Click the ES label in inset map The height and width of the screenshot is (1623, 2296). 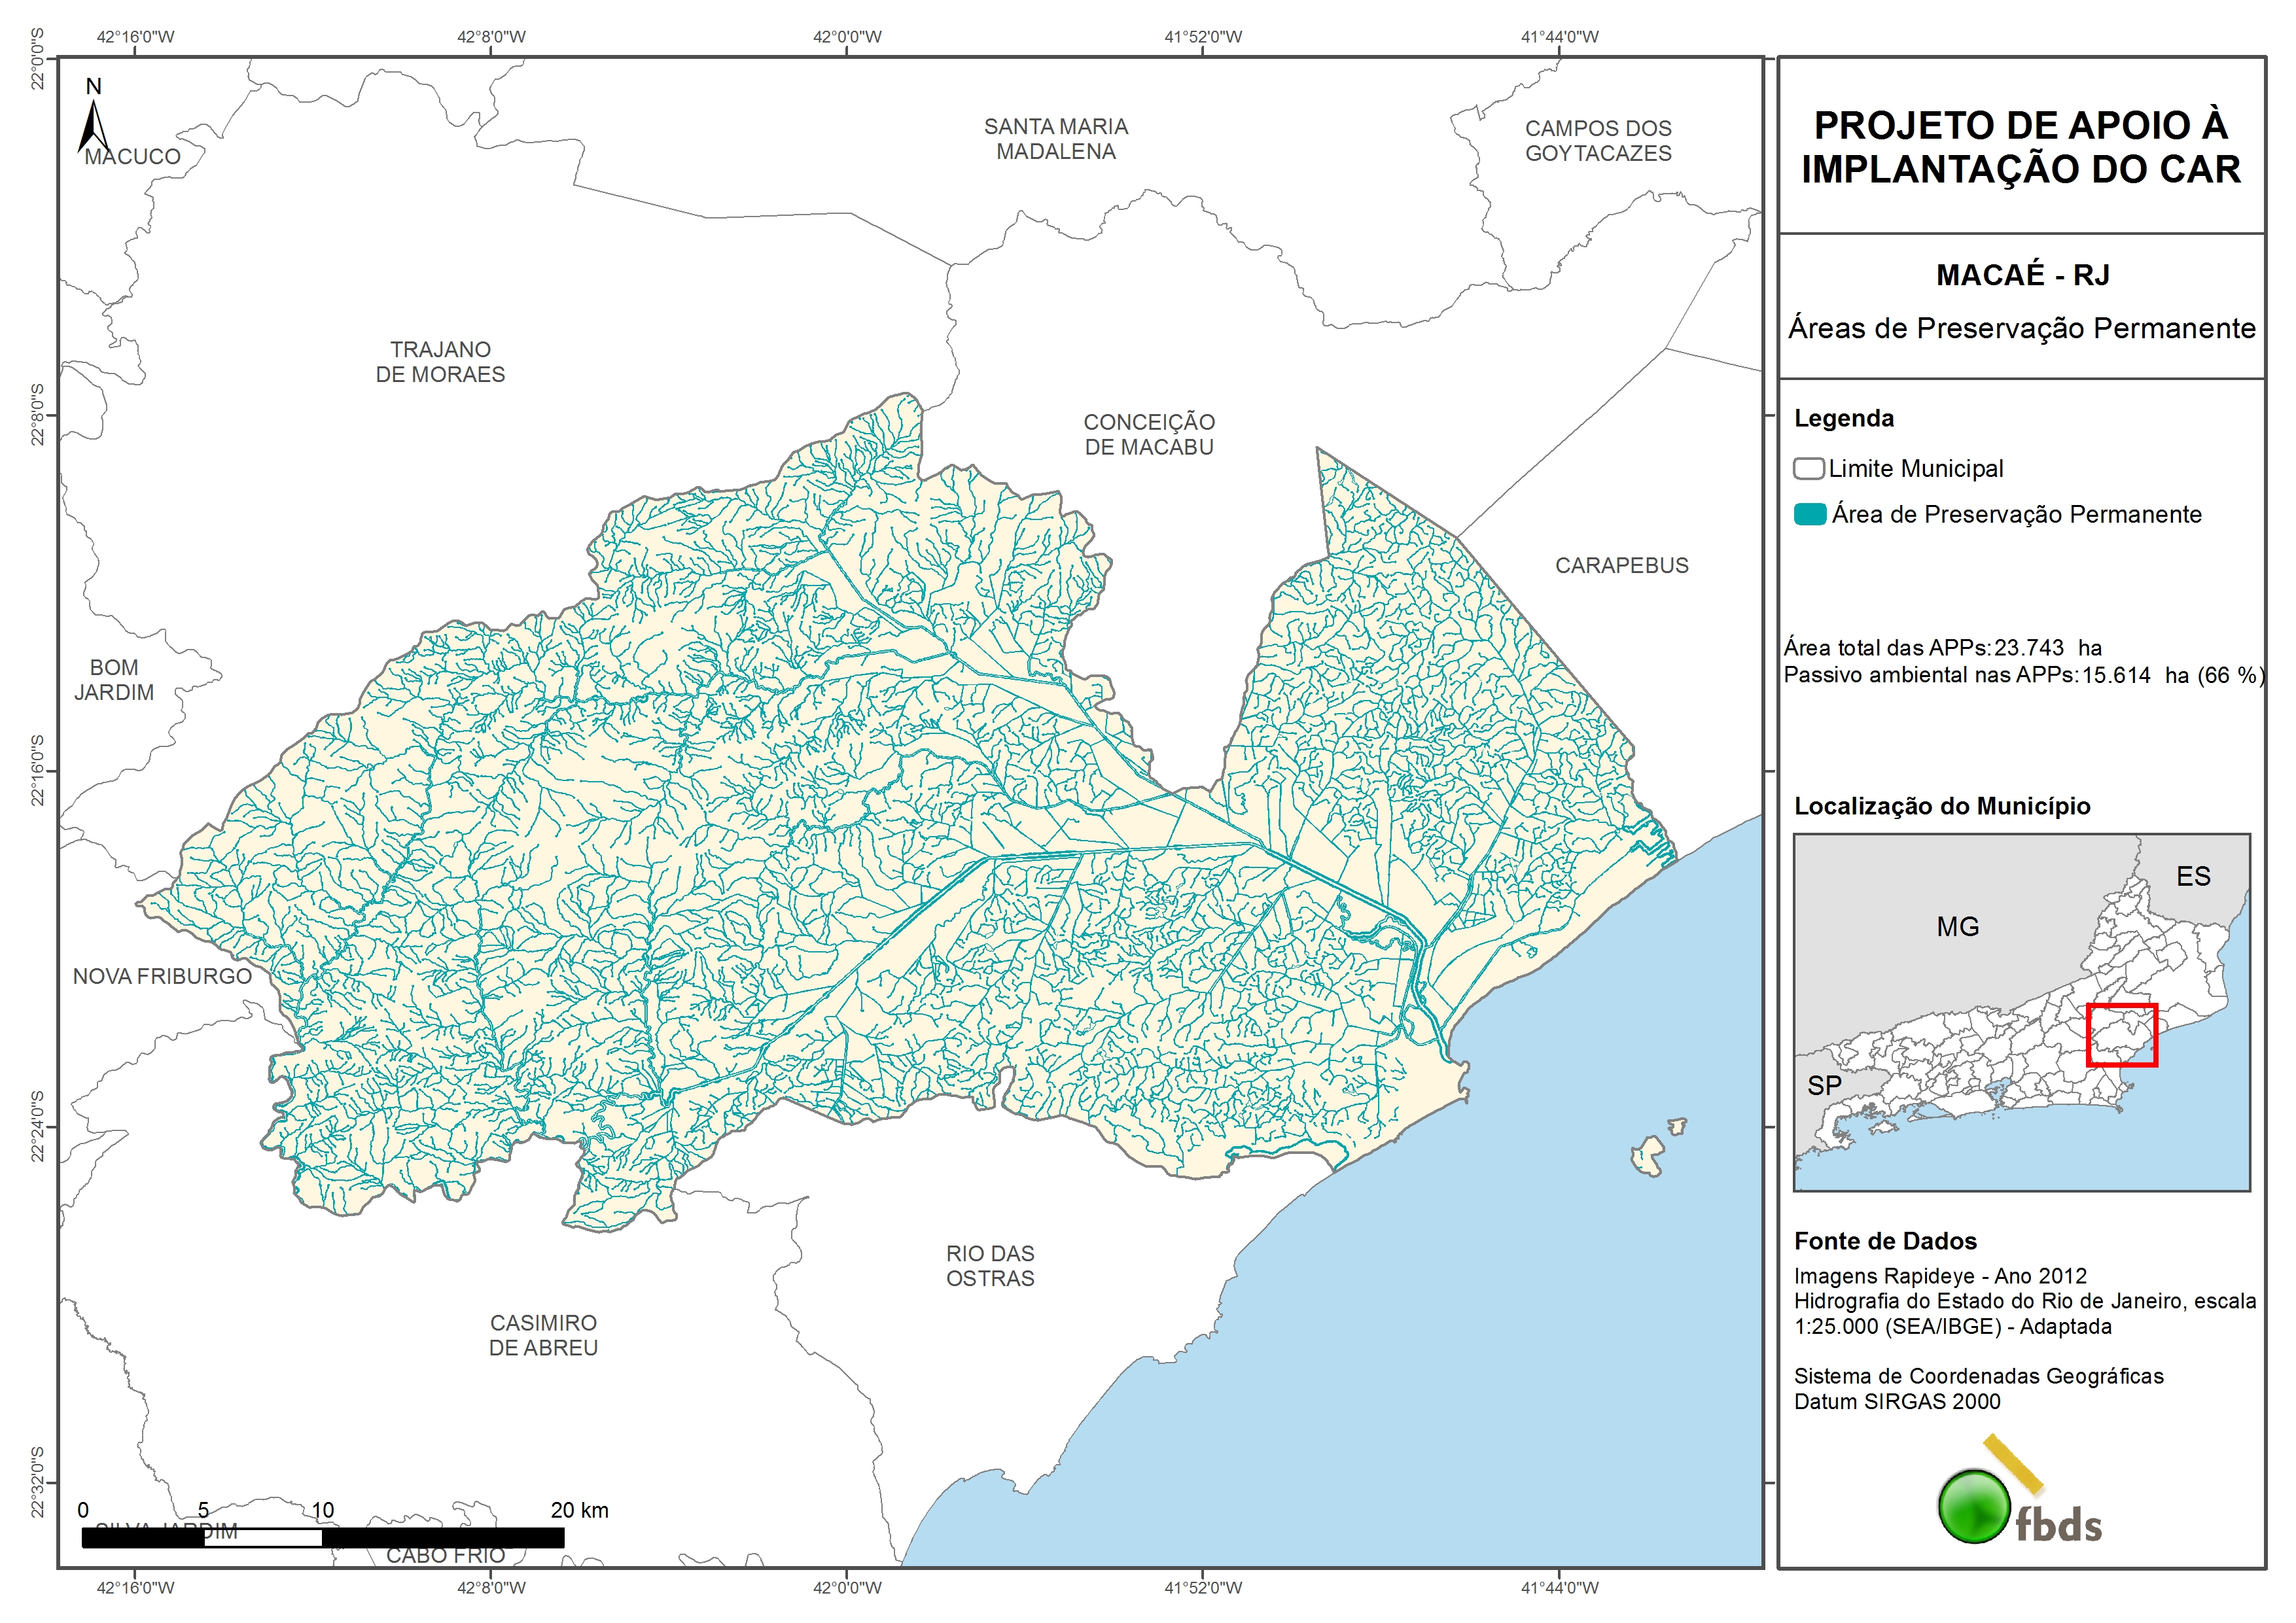point(2193,877)
